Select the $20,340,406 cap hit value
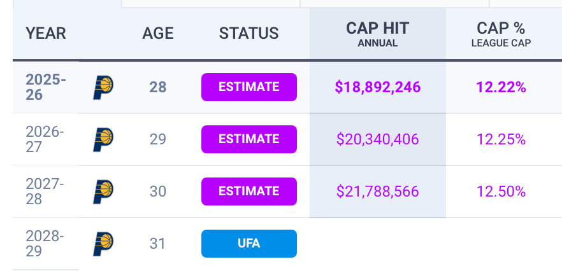The height and width of the screenshot is (271, 562). tap(377, 139)
